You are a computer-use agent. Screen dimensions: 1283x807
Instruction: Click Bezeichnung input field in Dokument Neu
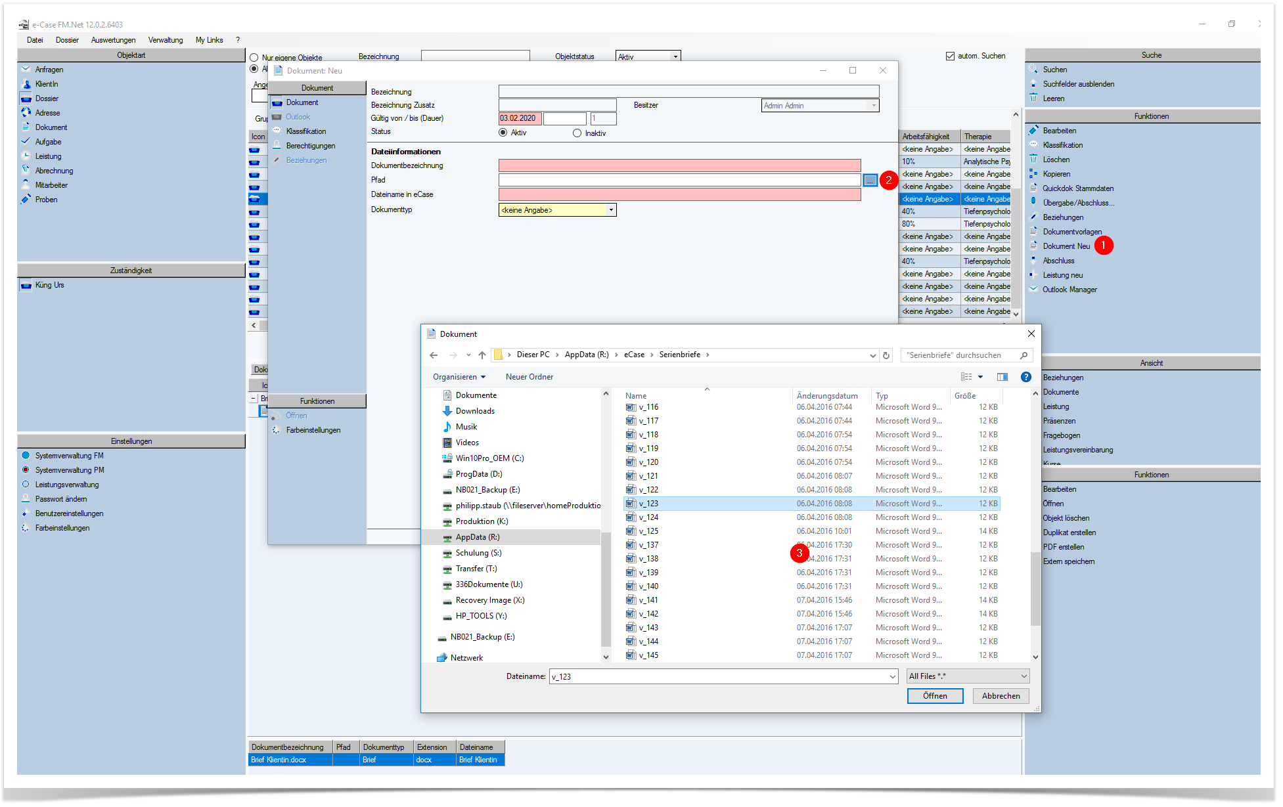tap(688, 91)
